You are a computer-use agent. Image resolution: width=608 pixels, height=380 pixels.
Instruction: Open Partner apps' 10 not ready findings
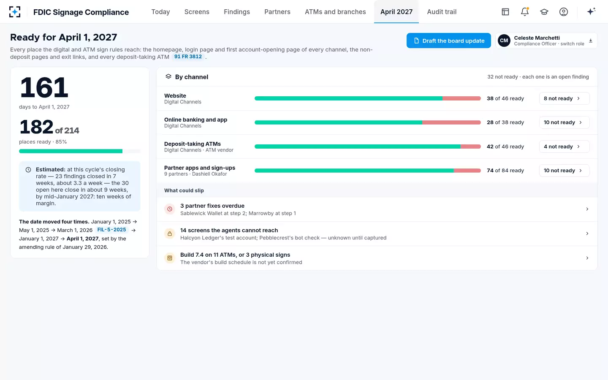click(x=565, y=171)
